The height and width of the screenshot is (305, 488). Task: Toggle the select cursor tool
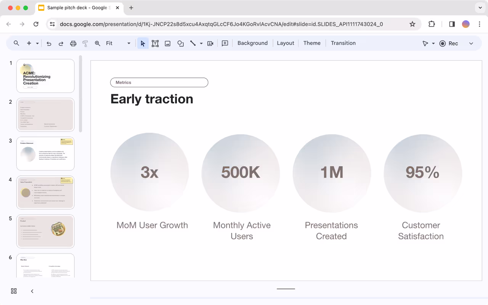click(143, 43)
